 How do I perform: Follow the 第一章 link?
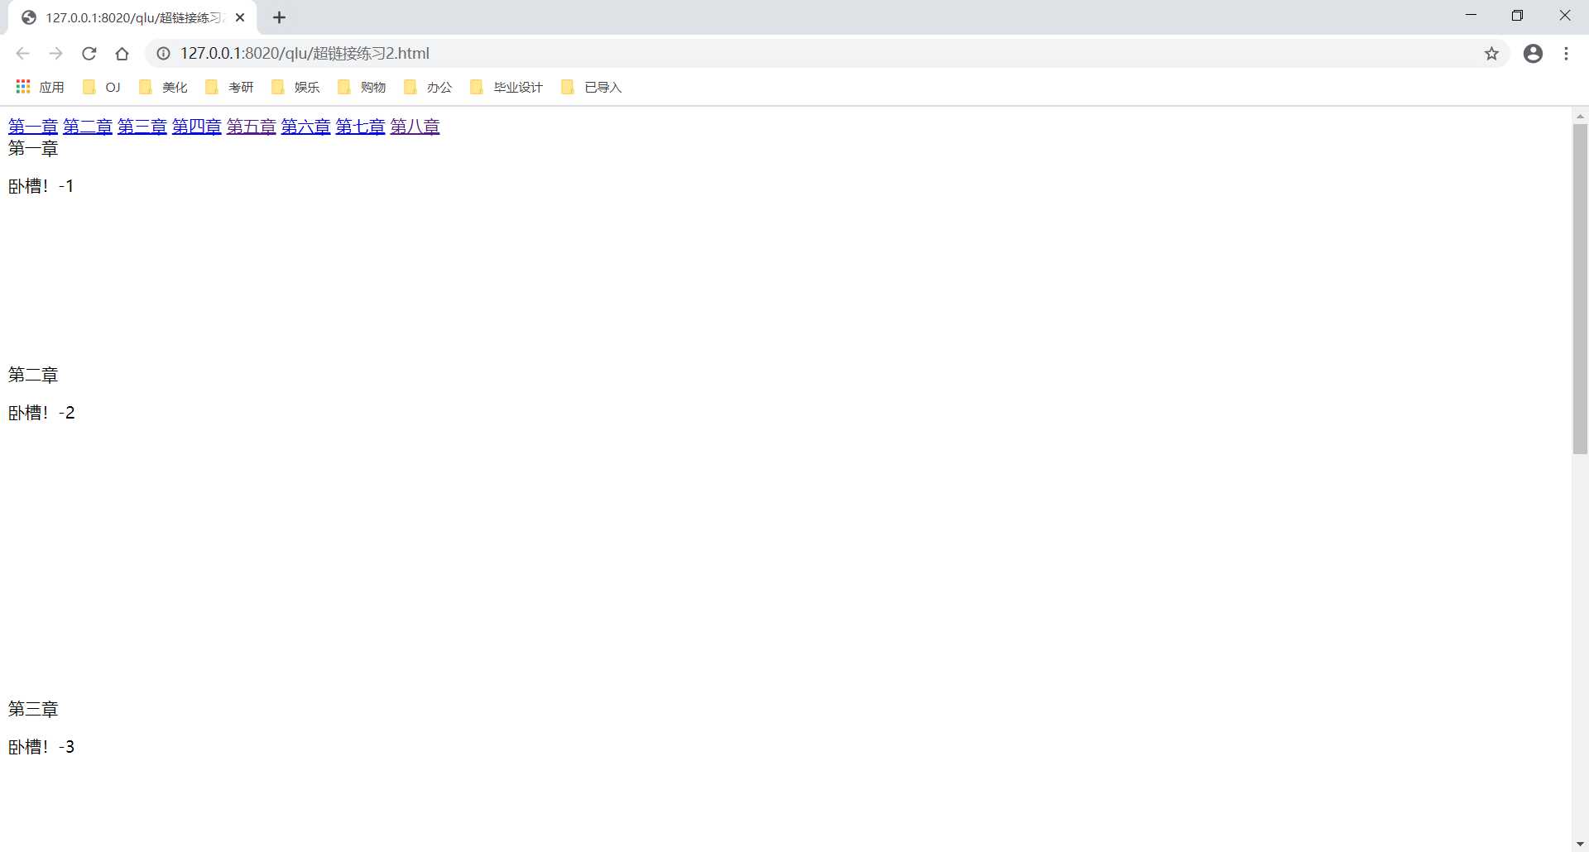coord(33,127)
